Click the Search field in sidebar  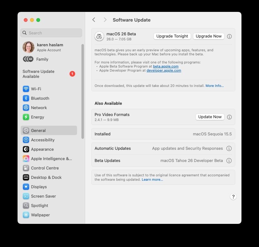tap(51, 33)
